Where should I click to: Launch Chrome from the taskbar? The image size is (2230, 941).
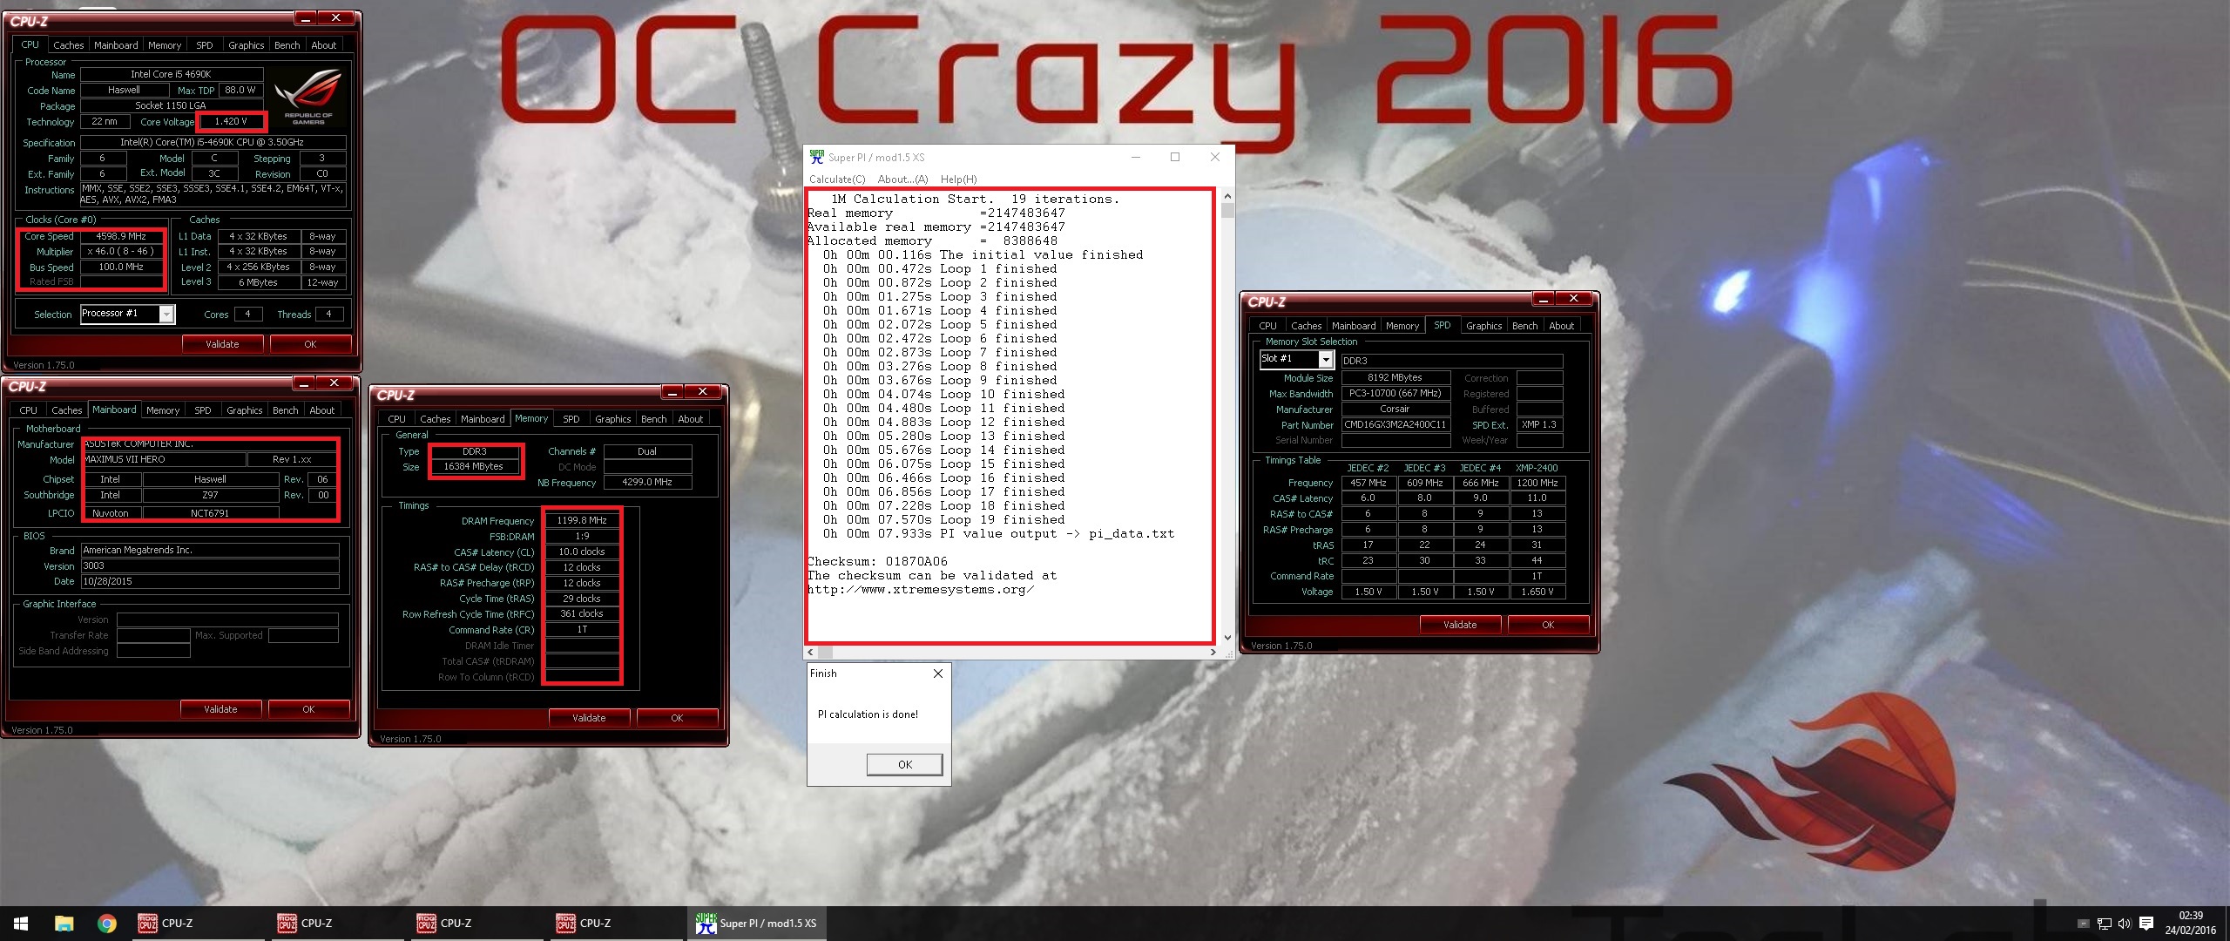point(106,924)
